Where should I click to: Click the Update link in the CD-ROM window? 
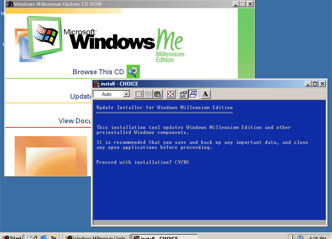81,96
